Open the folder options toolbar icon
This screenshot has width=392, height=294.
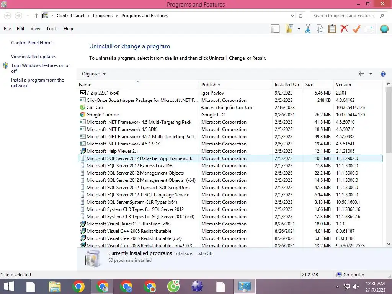click(289, 29)
